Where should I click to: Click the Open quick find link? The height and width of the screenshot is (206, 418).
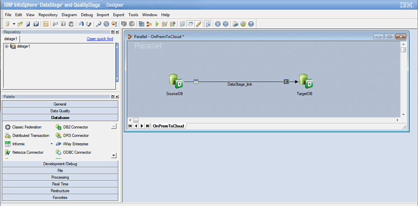pos(100,39)
